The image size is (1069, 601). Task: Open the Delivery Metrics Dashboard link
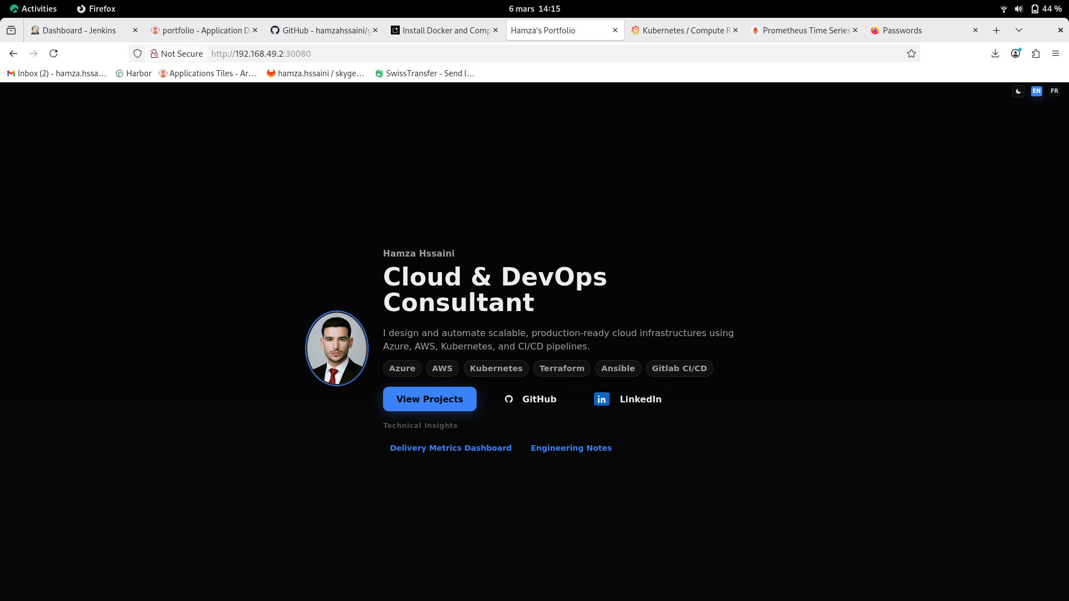[x=450, y=447]
